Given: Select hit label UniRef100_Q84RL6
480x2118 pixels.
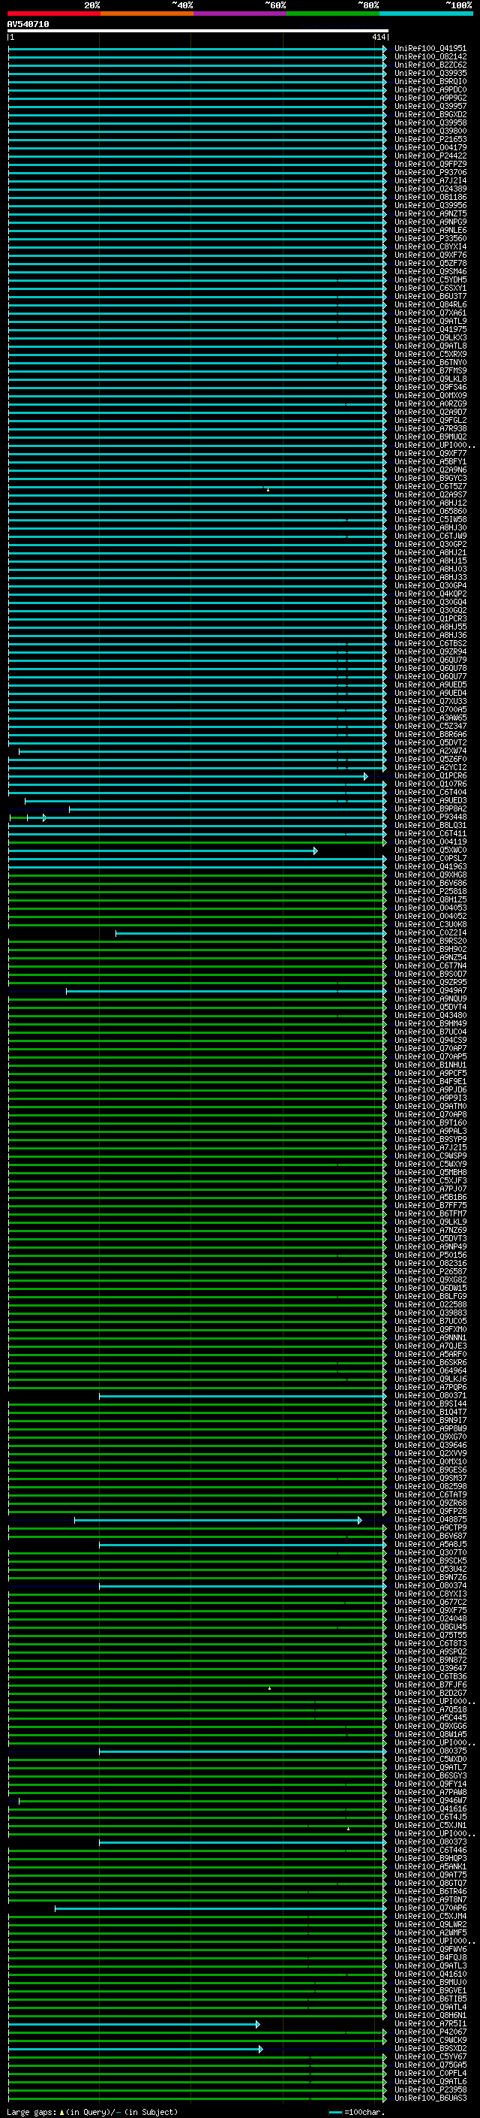Looking at the screenshot, I should click(430, 304).
